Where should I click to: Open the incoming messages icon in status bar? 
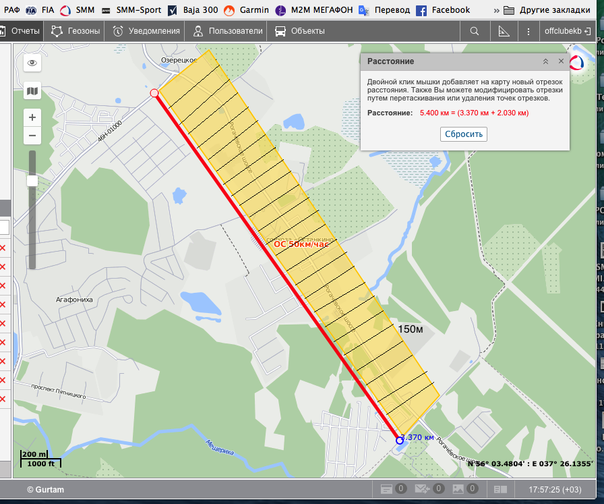(423, 488)
